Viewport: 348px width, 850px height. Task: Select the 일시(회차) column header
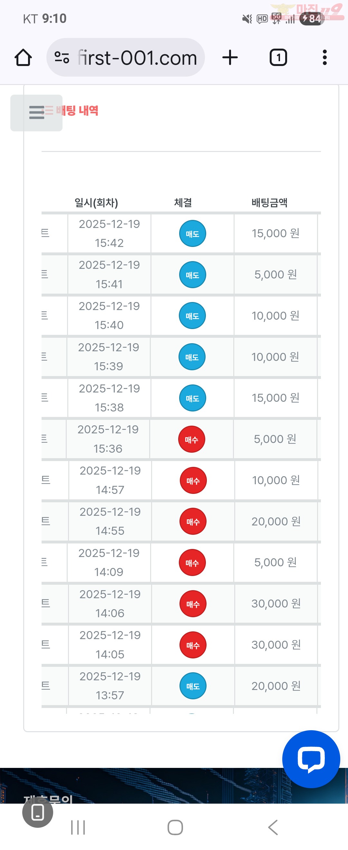click(96, 203)
